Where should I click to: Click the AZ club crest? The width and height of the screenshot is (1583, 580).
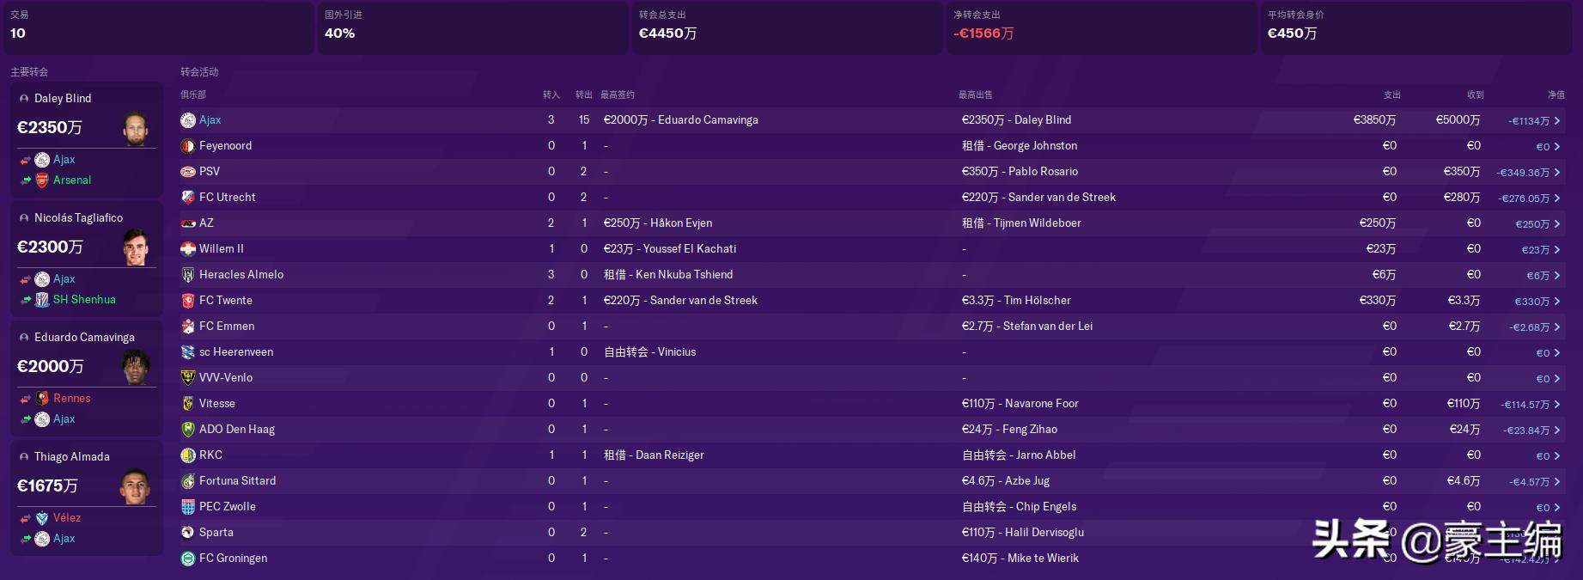[x=188, y=223]
